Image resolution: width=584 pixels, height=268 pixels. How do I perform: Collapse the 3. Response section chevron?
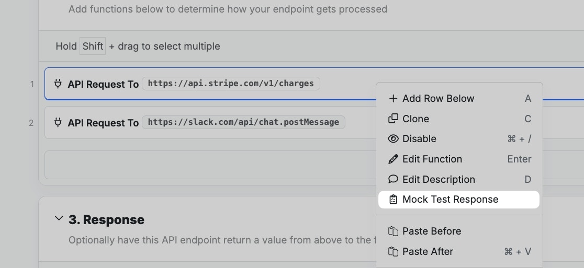point(59,218)
